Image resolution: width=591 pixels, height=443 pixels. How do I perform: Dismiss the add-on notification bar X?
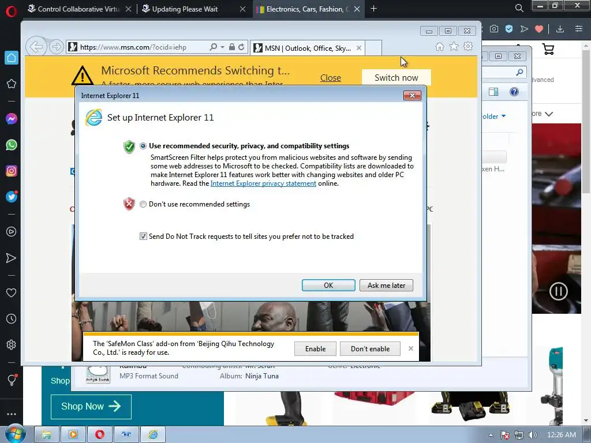[411, 348]
